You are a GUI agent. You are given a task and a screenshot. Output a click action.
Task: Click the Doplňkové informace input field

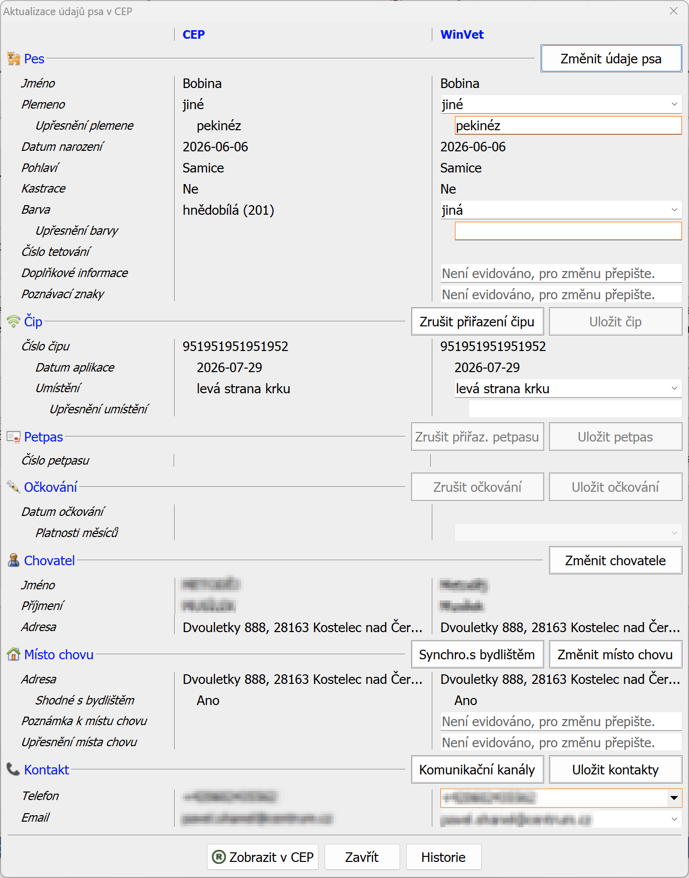(561, 274)
